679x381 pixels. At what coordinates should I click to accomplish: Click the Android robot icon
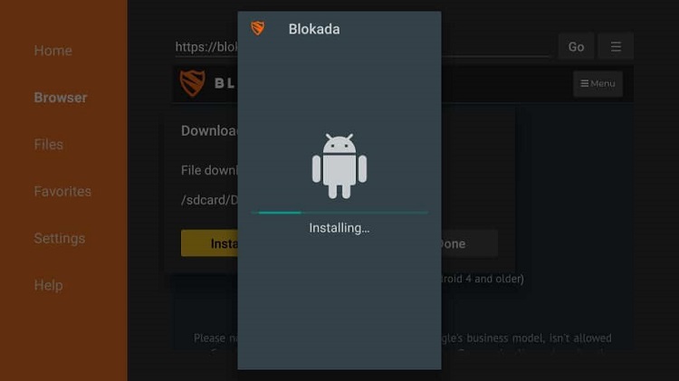(x=339, y=167)
